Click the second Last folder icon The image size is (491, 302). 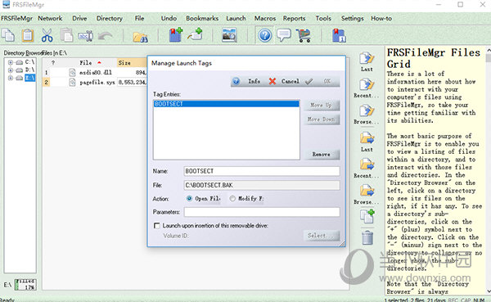pos(367,138)
